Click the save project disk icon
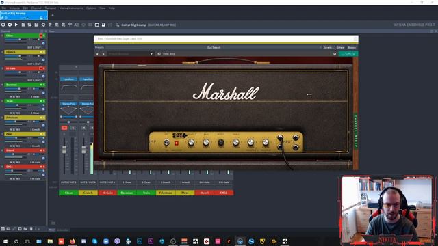Screen dimensions: 438x246 coord(36,25)
